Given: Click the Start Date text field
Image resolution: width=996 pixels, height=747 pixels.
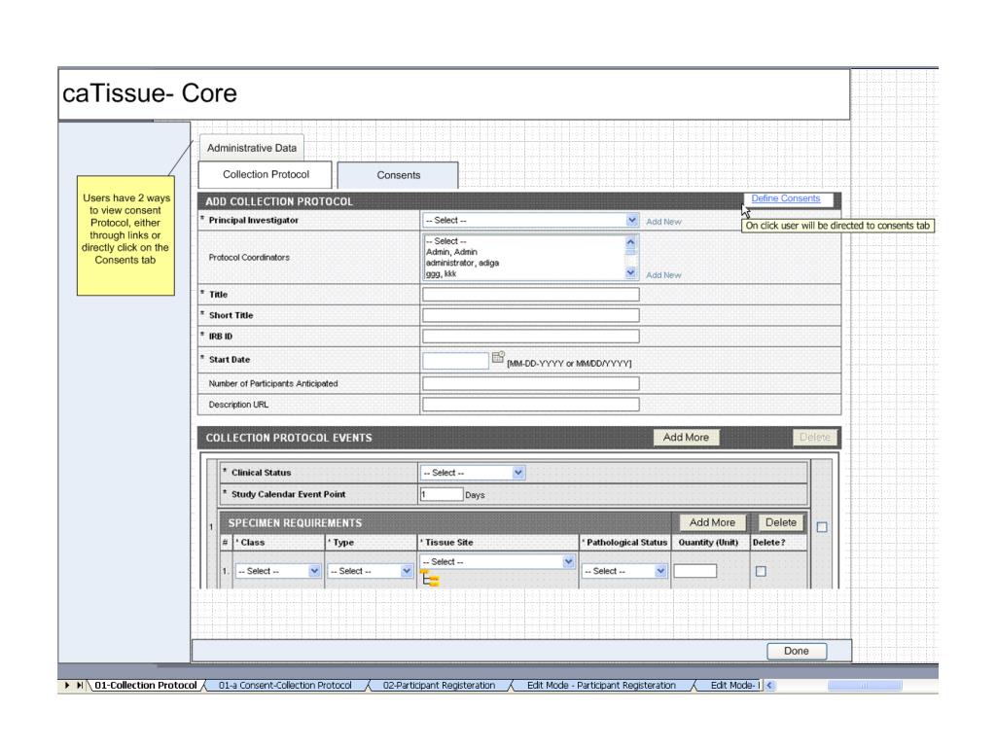Looking at the screenshot, I should [x=455, y=361].
